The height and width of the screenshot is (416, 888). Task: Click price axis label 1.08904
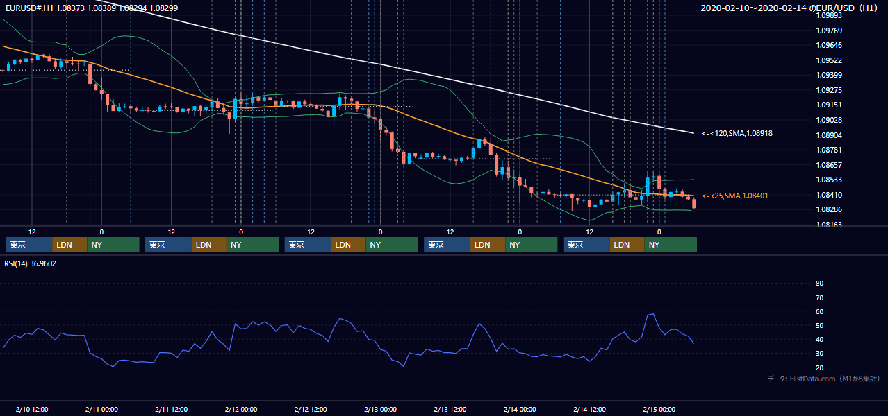click(x=828, y=135)
